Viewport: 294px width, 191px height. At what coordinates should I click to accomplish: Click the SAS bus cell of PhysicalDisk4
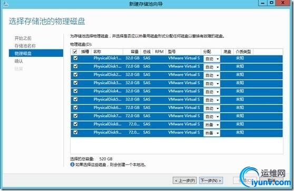146,91
